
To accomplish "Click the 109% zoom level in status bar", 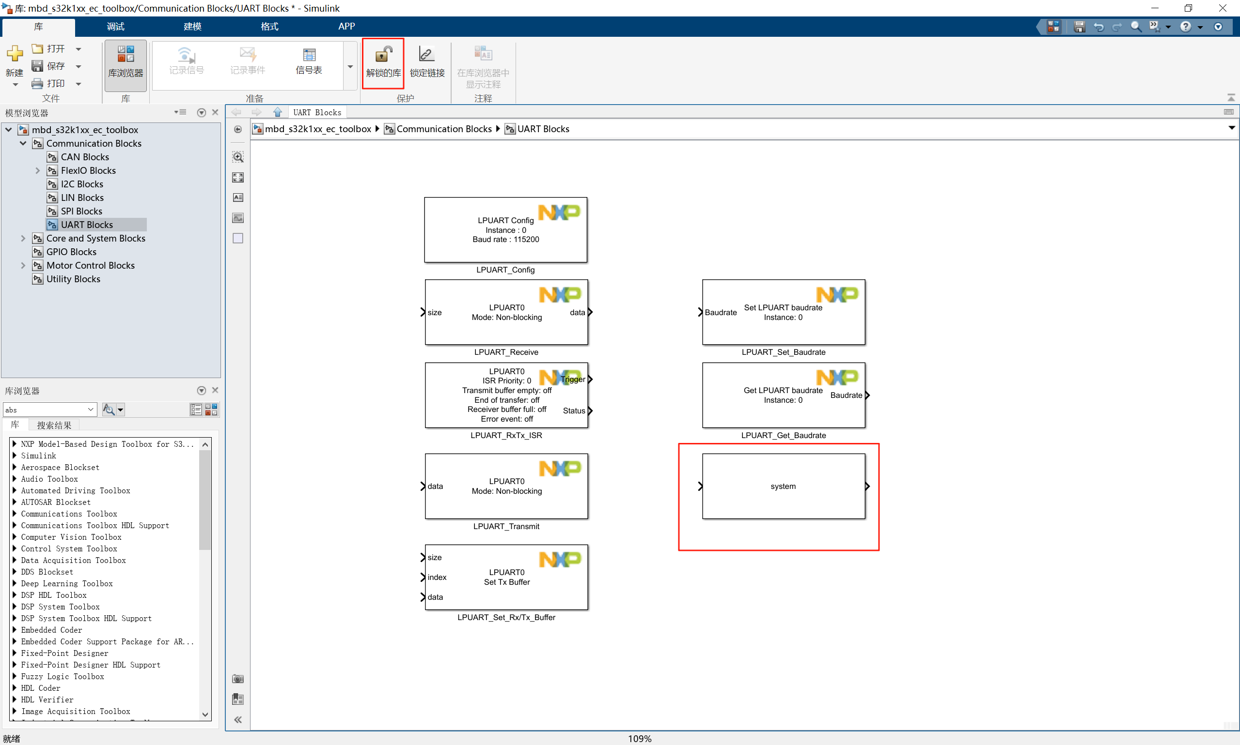I will [640, 739].
